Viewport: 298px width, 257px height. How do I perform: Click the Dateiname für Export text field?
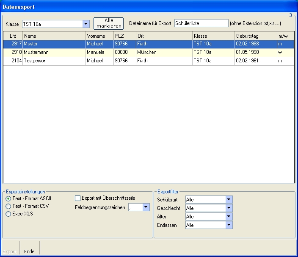[201, 23]
